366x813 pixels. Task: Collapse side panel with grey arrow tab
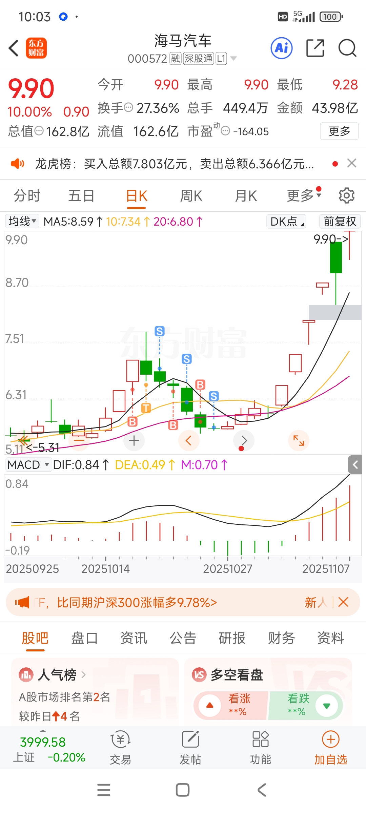(x=355, y=464)
